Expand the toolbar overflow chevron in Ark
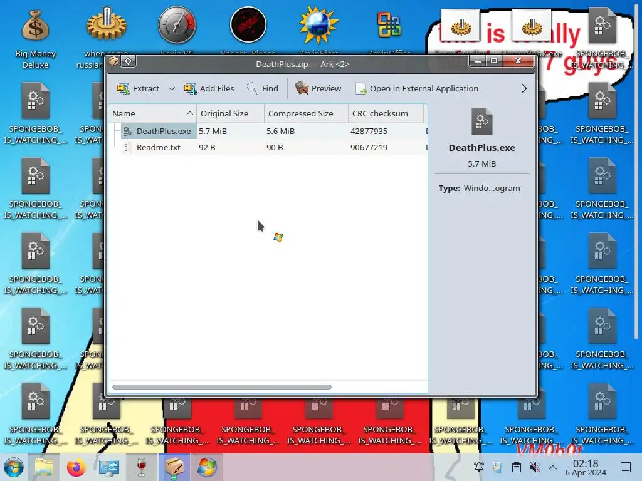The height and width of the screenshot is (481, 642). coord(524,88)
